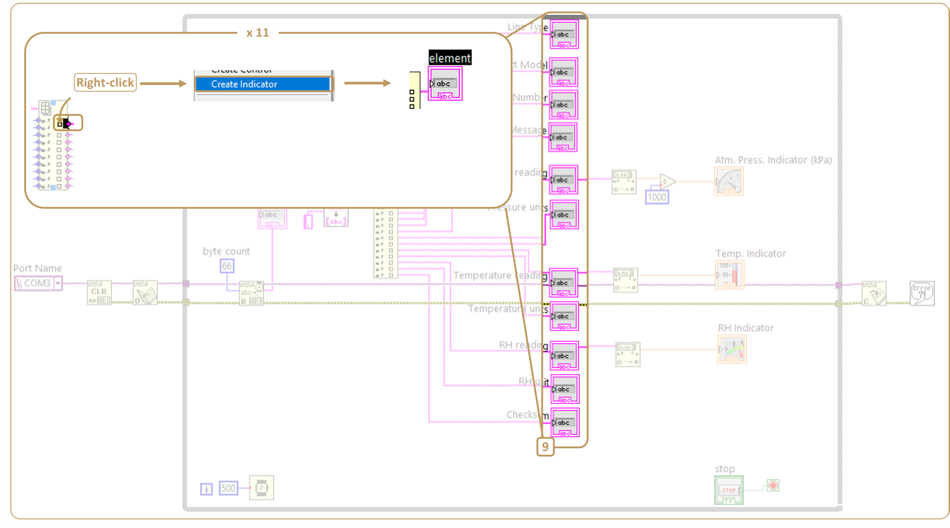Click the byte count label
Screen dimensions: 950x528
[226, 252]
